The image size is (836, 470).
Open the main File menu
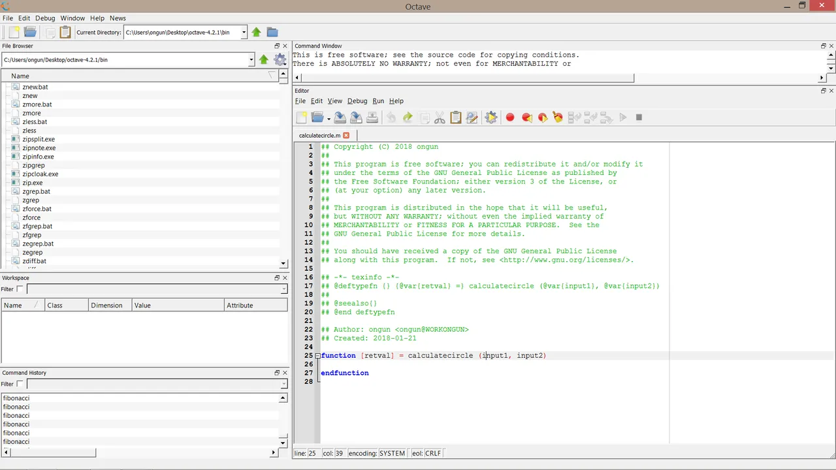coord(8,18)
